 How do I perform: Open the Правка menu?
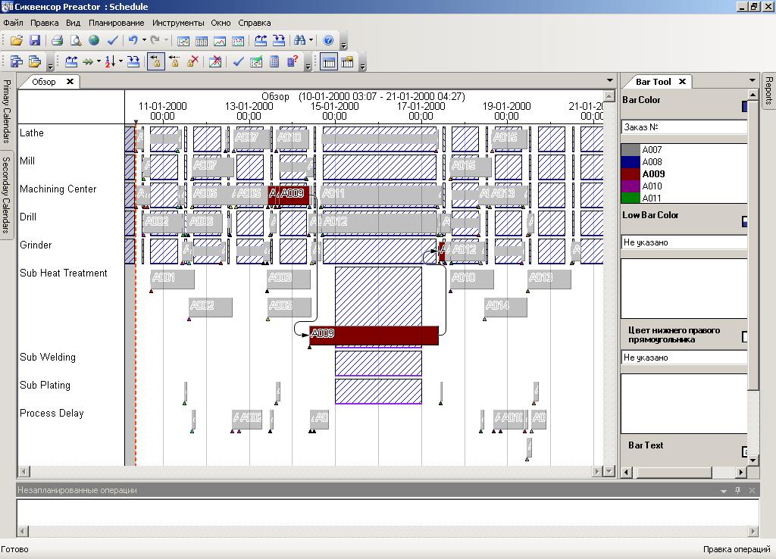(x=45, y=23)
